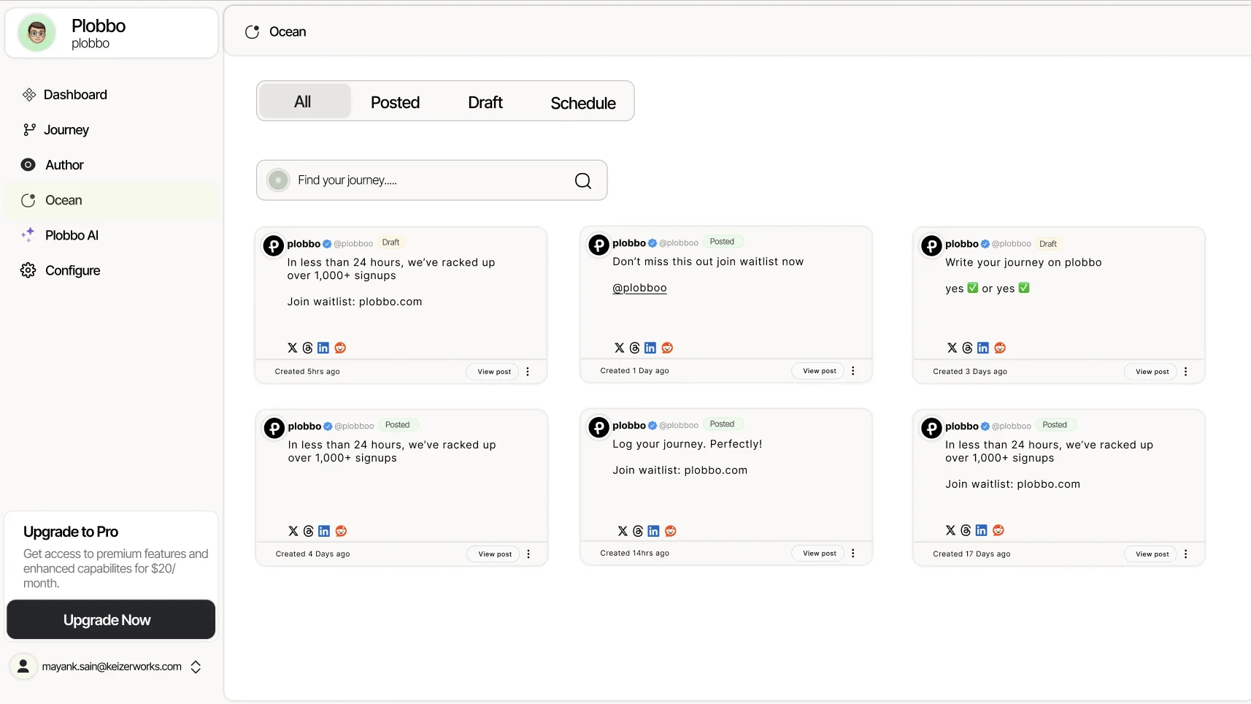Image resolution: width=1251 pixels, height=704 pixels.
Task: Select Ocean in the sidebar
Action: coord(111,200)
